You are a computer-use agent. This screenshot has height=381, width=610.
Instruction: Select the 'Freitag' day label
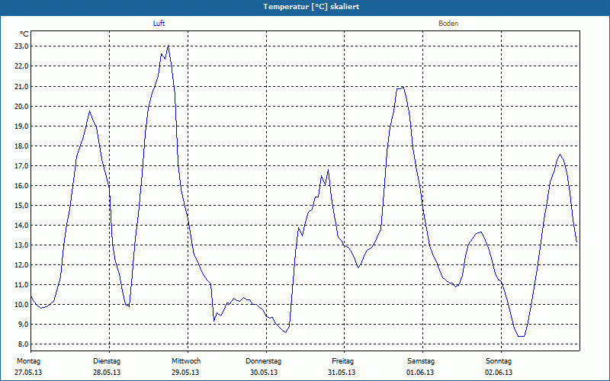pos(342,361)
